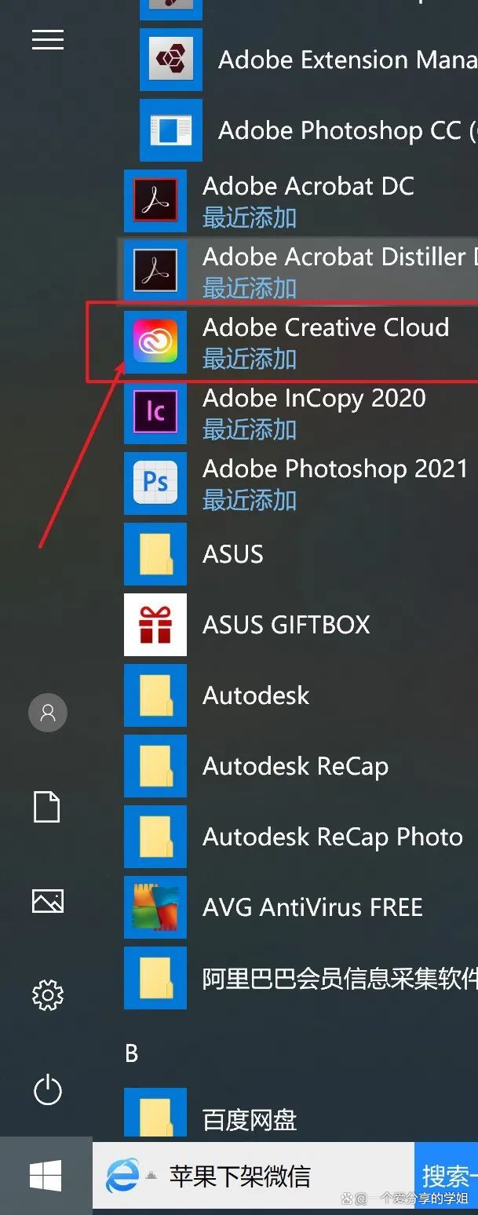Open the 百度网盘 app
478x1215 pixels.
248,1119
